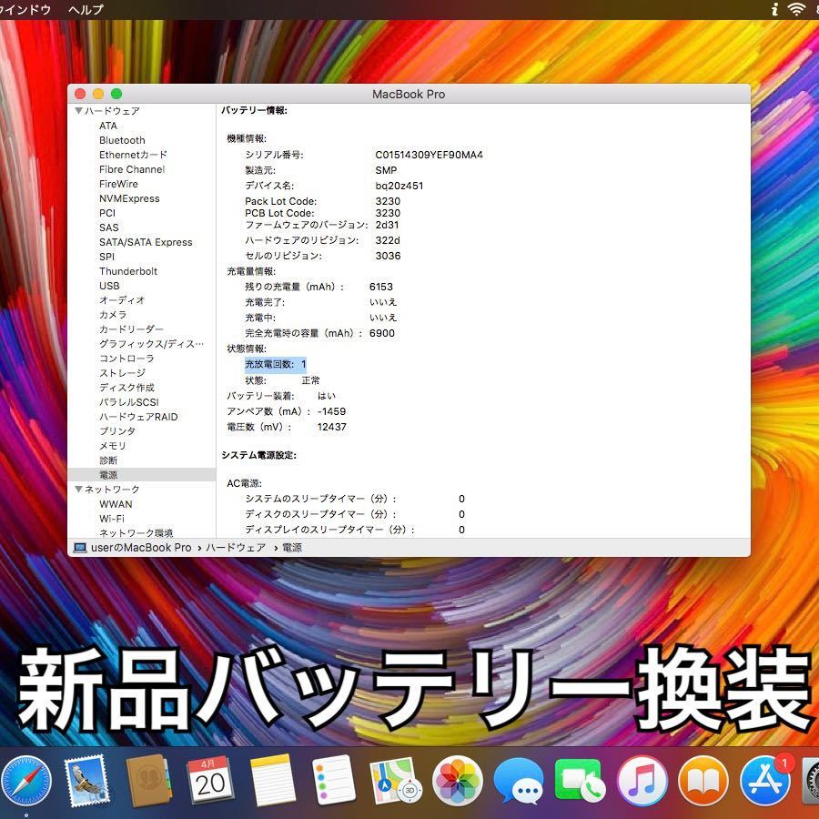Select カードリーダー in the sidebar
The image size is (819, 819).
click(x=131, y=329)
